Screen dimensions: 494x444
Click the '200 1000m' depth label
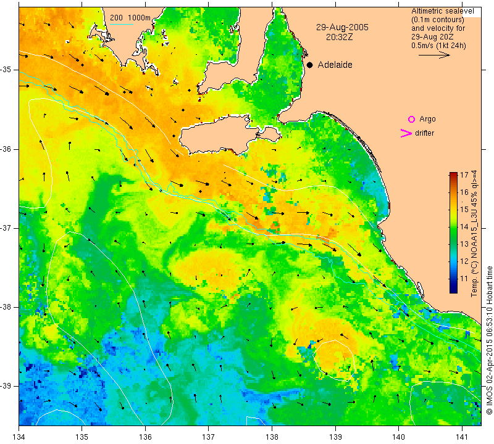click(130, 18)
